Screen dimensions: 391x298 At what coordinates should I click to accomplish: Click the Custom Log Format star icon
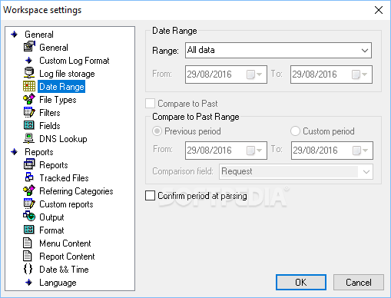coord(29,61)
